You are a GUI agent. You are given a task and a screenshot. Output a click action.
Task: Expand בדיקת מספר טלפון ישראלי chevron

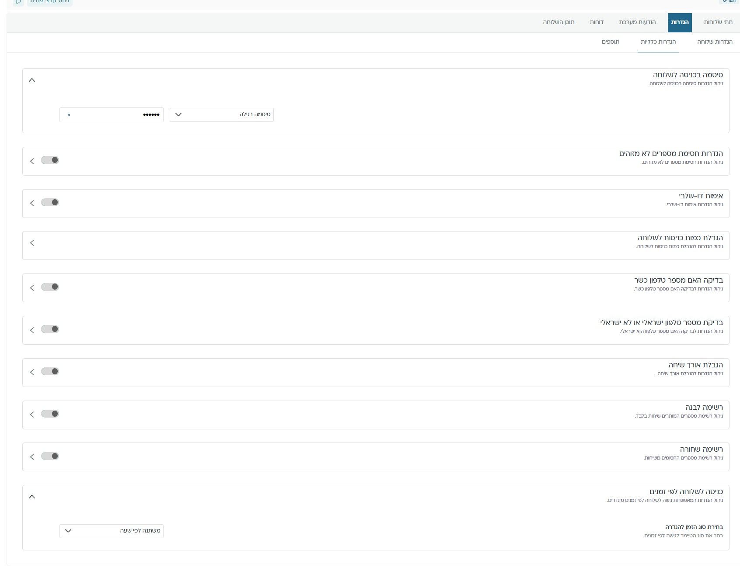pyautogui.click(x=32, y=330)
